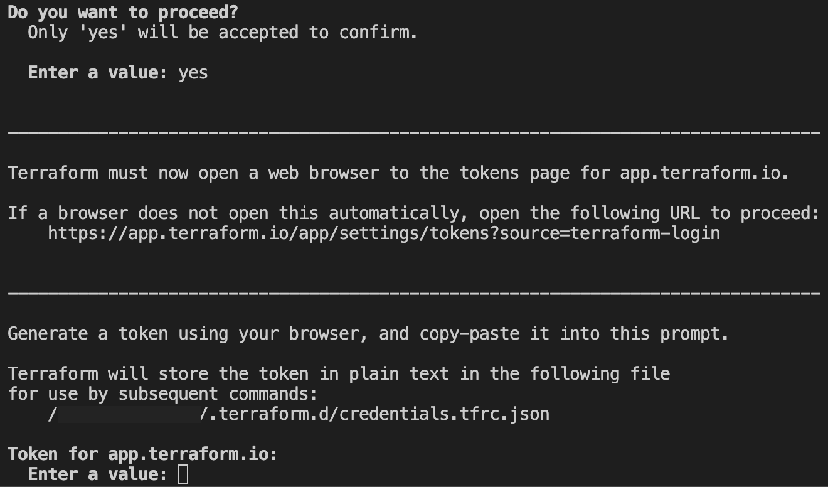828x487 pixels.
Task: Click the 'Terraform will store the token' line
Action: 339,374
